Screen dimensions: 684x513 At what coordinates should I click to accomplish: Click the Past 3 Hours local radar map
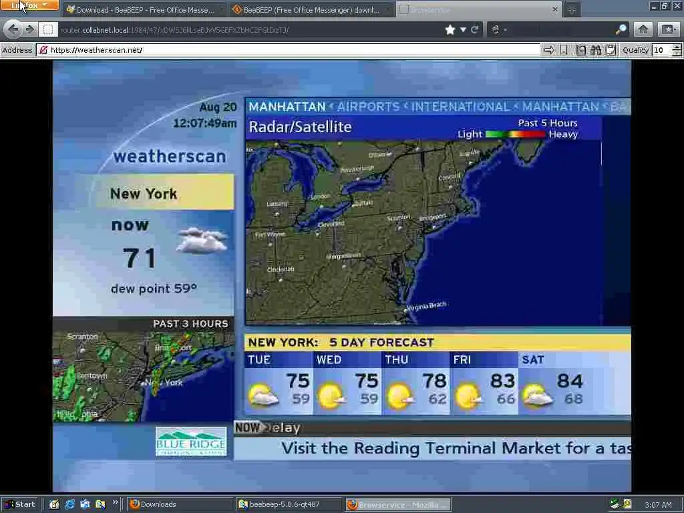point(144,376)
